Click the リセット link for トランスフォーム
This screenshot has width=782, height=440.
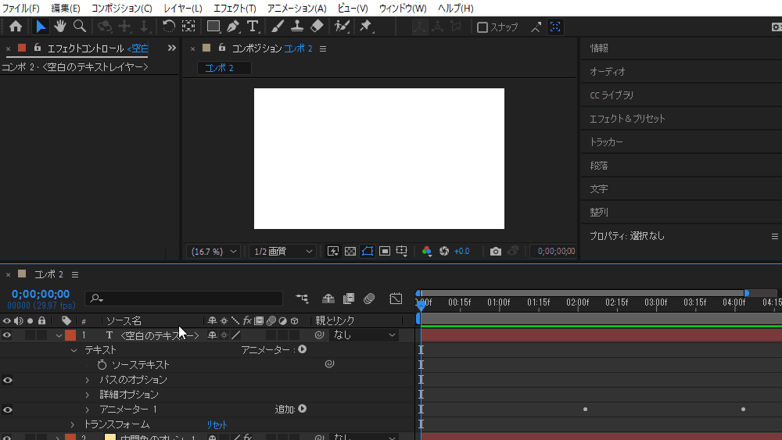pos(217,424)
